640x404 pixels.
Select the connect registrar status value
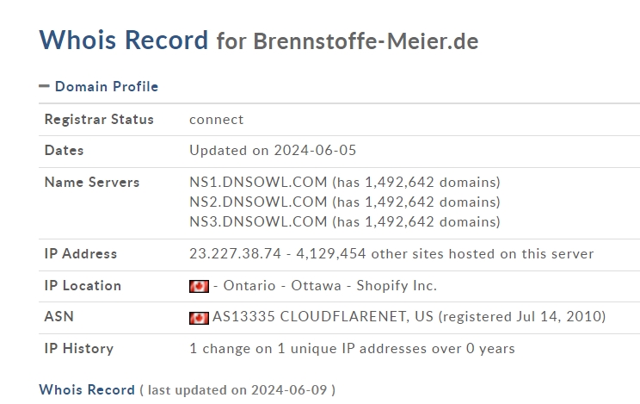[216, 120]
